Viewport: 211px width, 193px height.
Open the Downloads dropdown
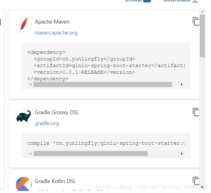(180, 1)
